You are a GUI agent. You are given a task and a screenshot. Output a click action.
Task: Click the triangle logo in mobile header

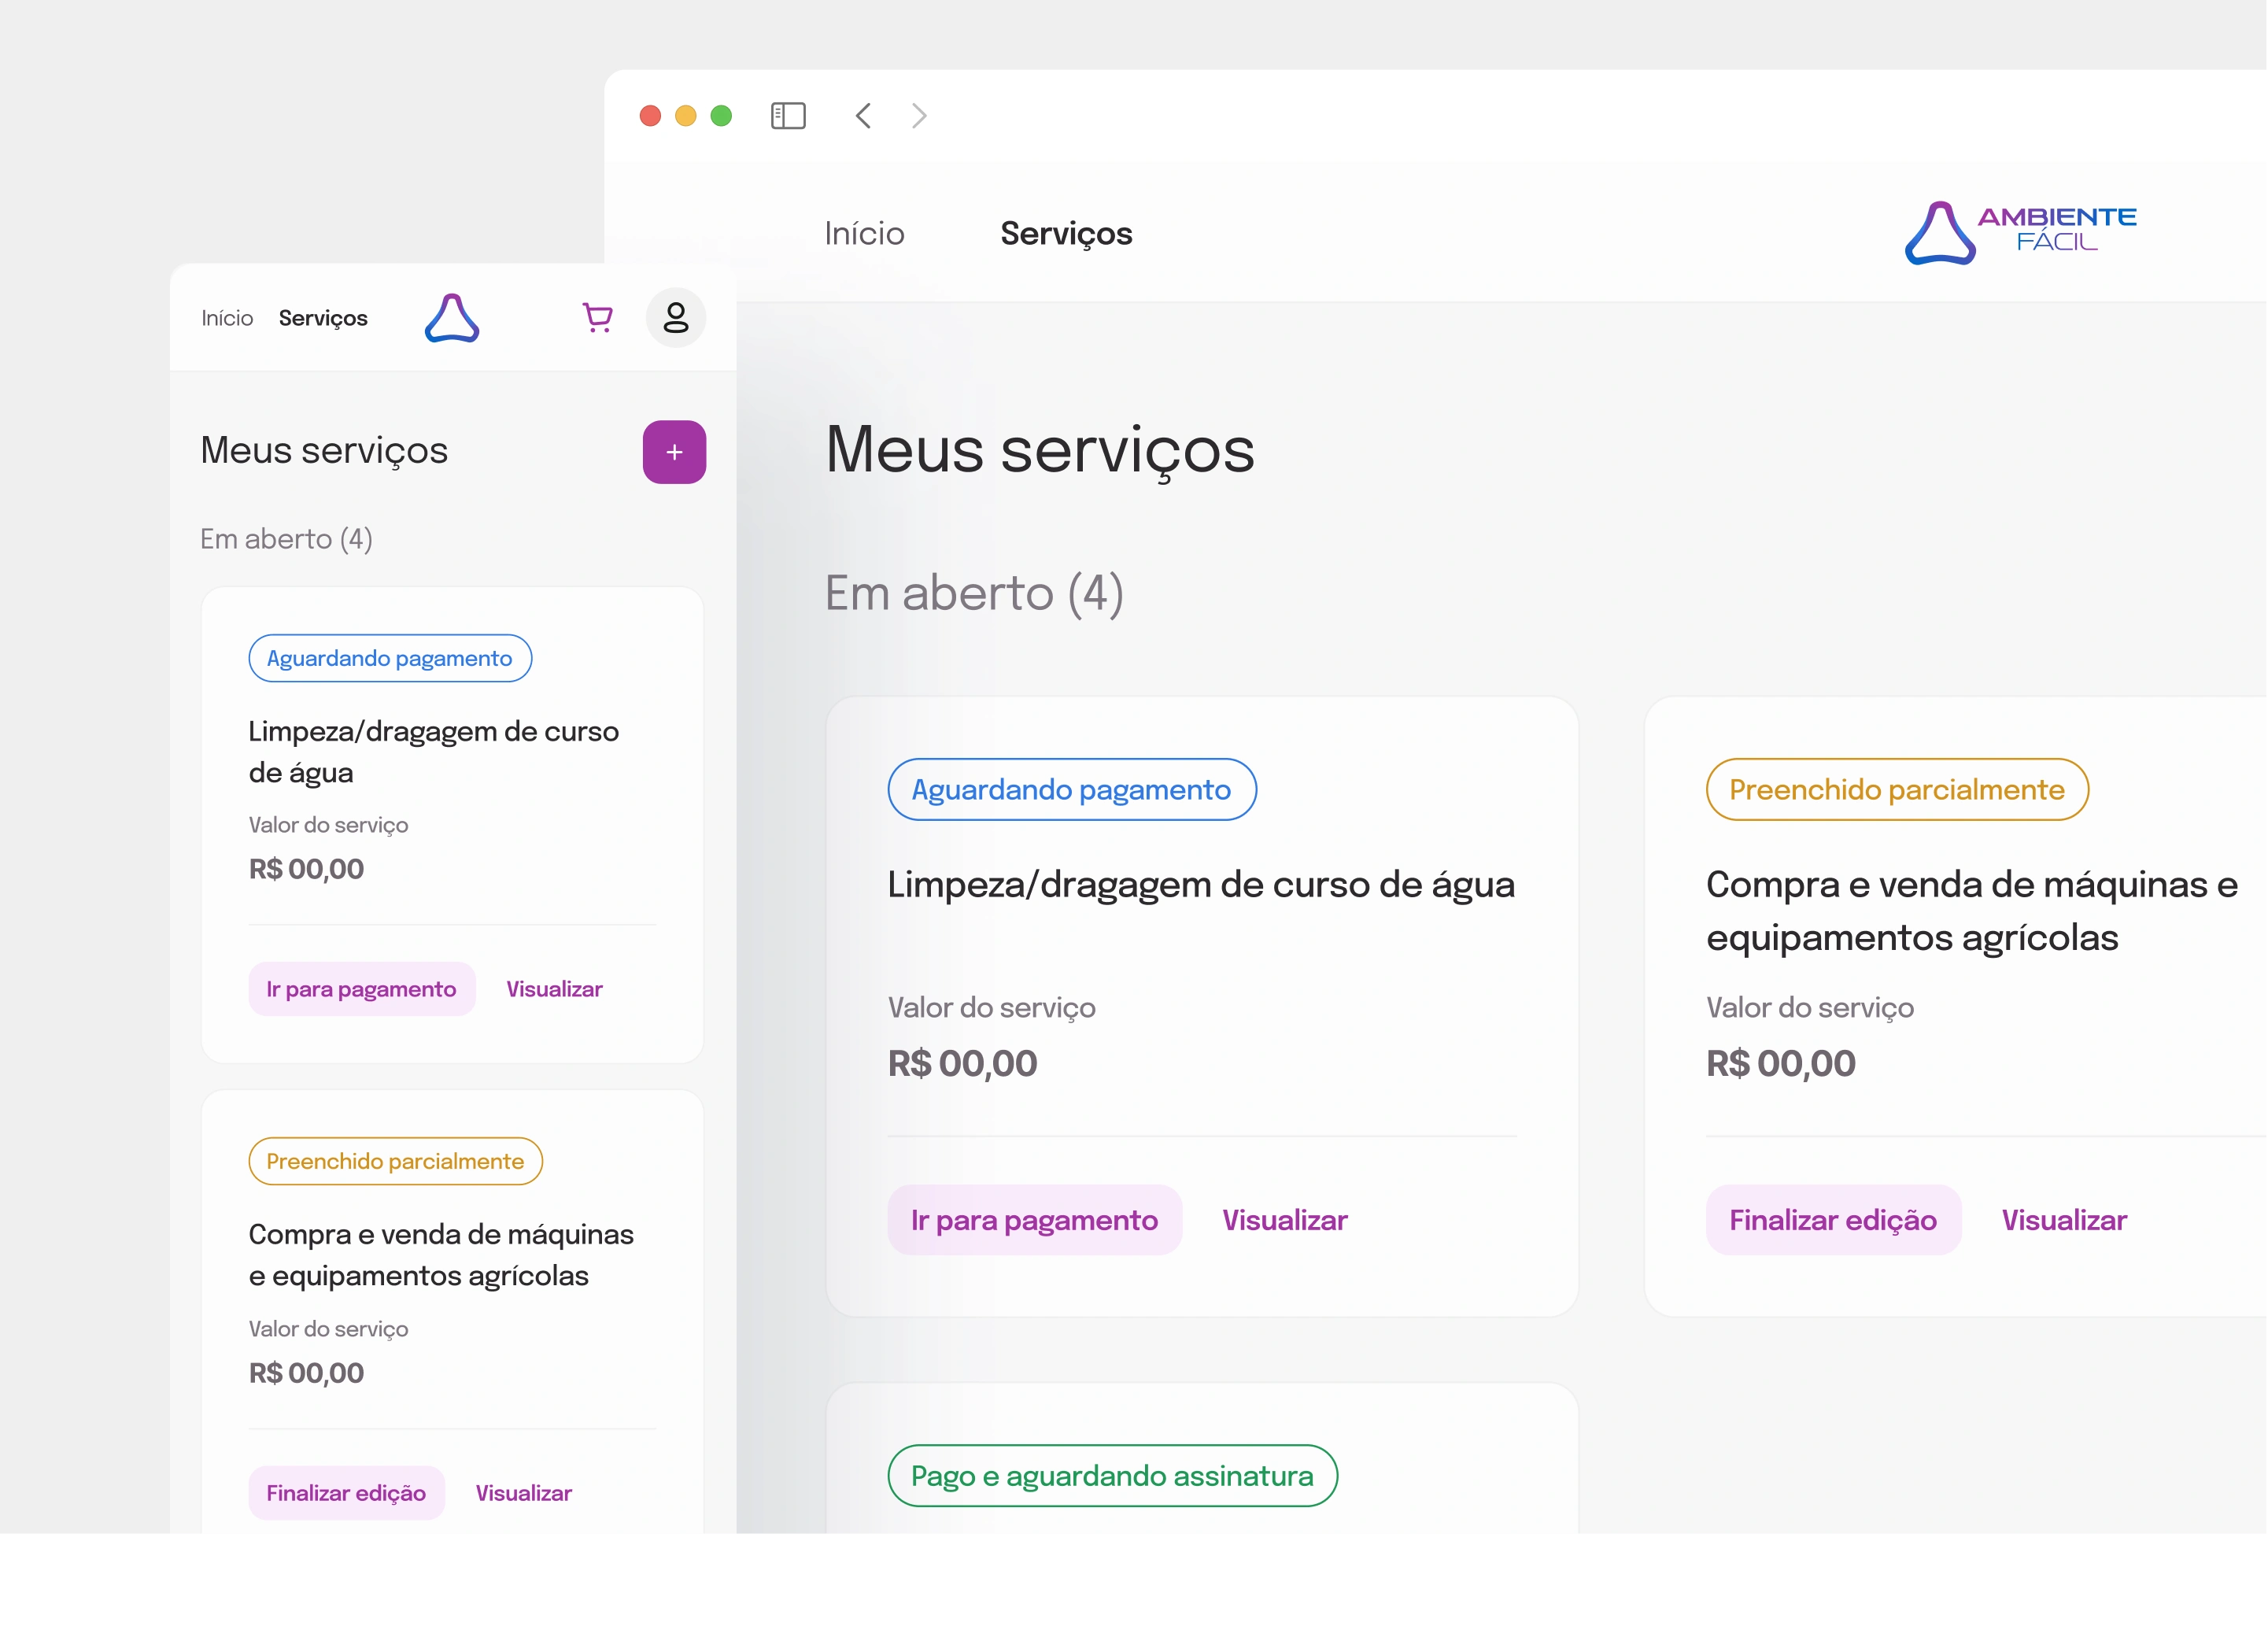pos(452,318)
